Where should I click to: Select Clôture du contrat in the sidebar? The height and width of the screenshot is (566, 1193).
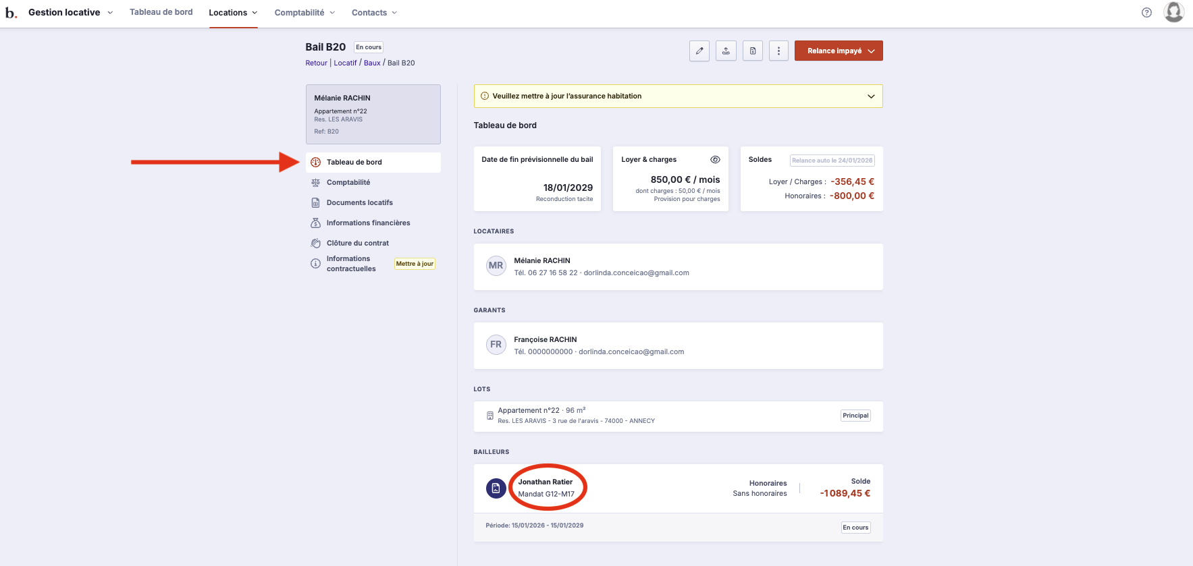click(357, 243)
